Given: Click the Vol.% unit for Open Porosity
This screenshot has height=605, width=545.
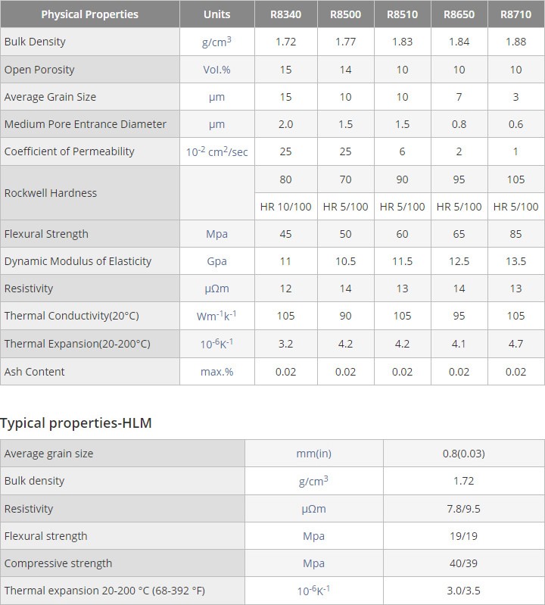Looking at the screenshot, I should point(216,70).
